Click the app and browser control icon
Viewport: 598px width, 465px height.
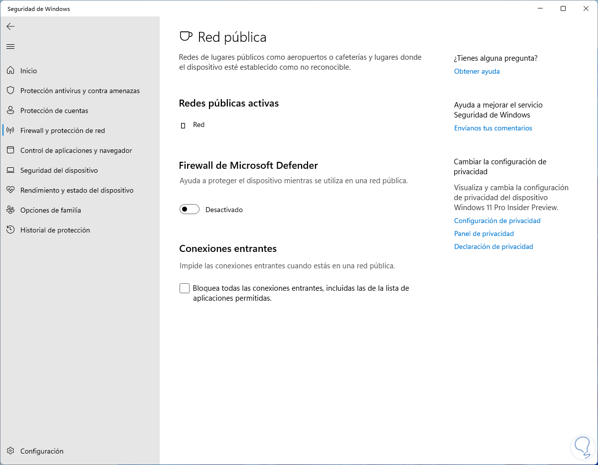(10, 150)
